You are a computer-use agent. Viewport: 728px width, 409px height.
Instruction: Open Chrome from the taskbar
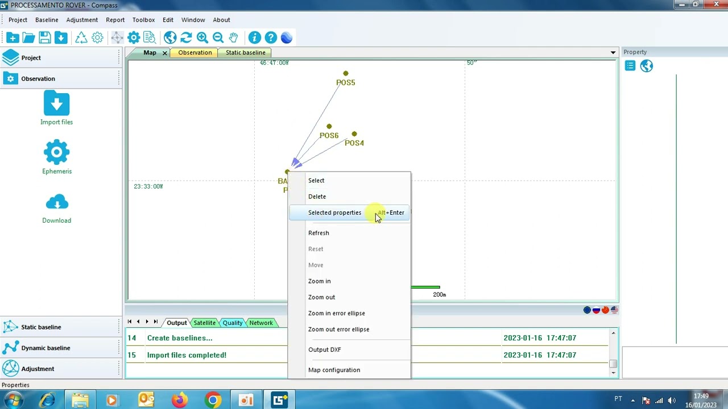pyautogui.click(x=213, y=400)
